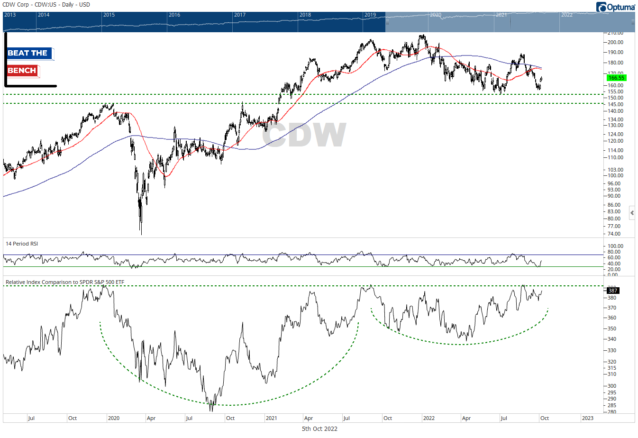This screenshot has width=638, height=438.
Task: Click the 'BEAT THE' blue logo banner
Action: [x=30, y=53]
